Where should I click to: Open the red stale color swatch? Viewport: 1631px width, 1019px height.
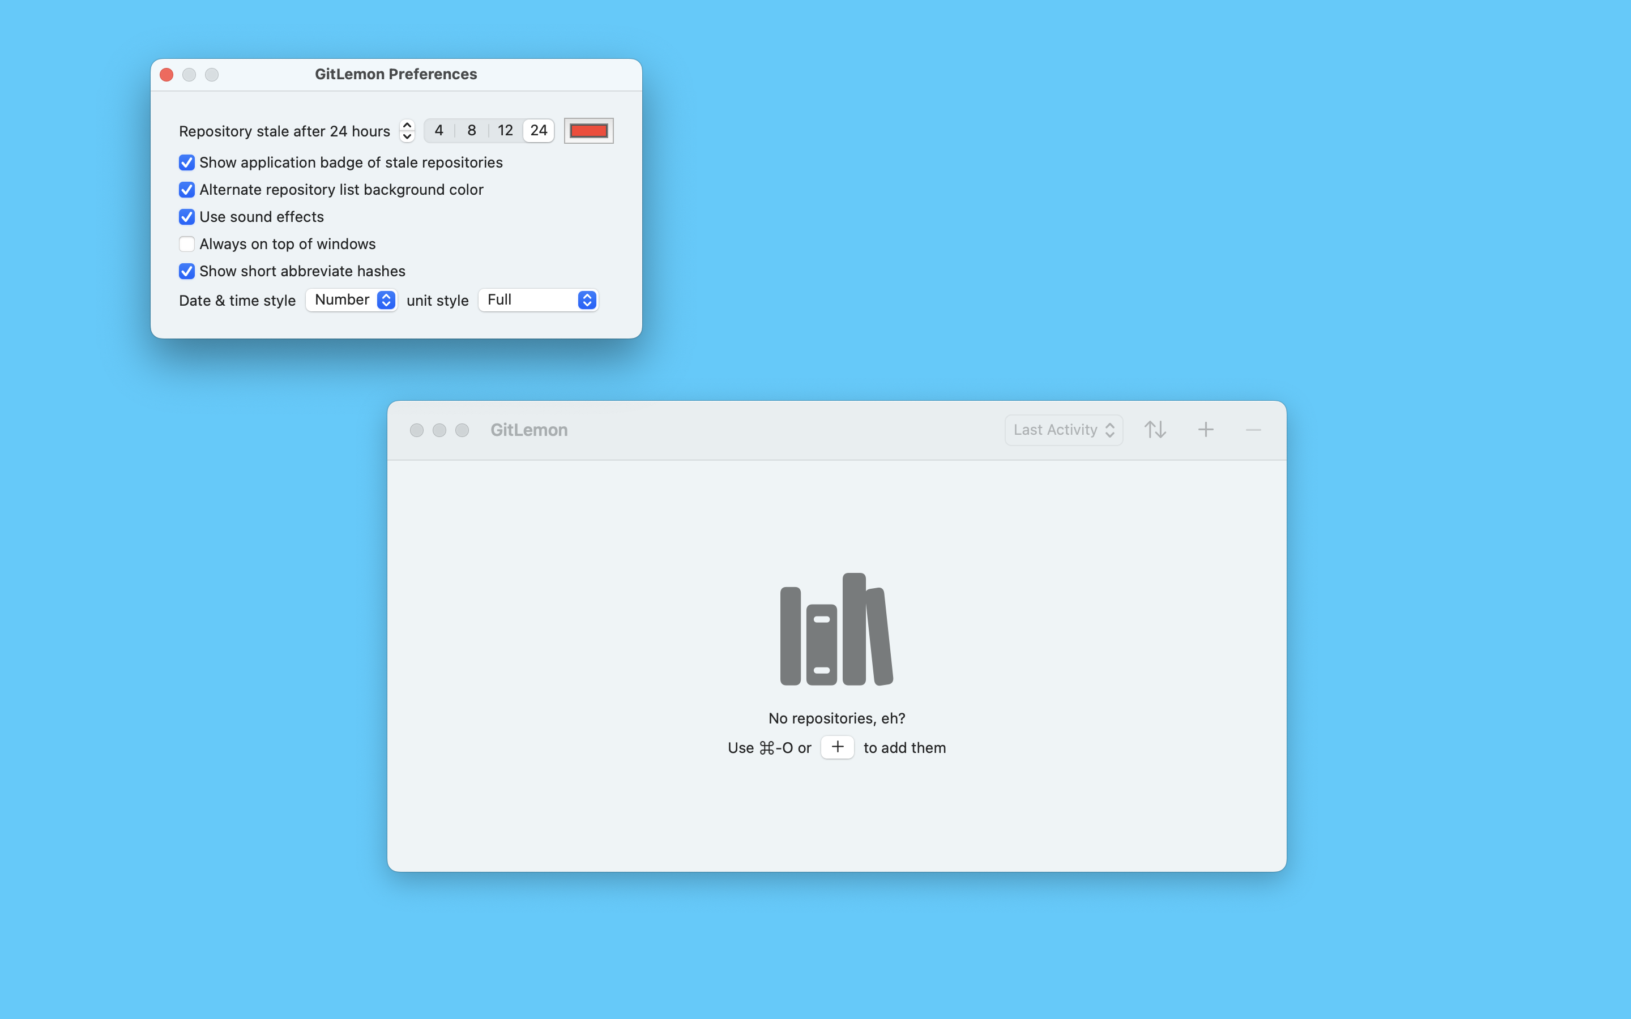(588, 130)
